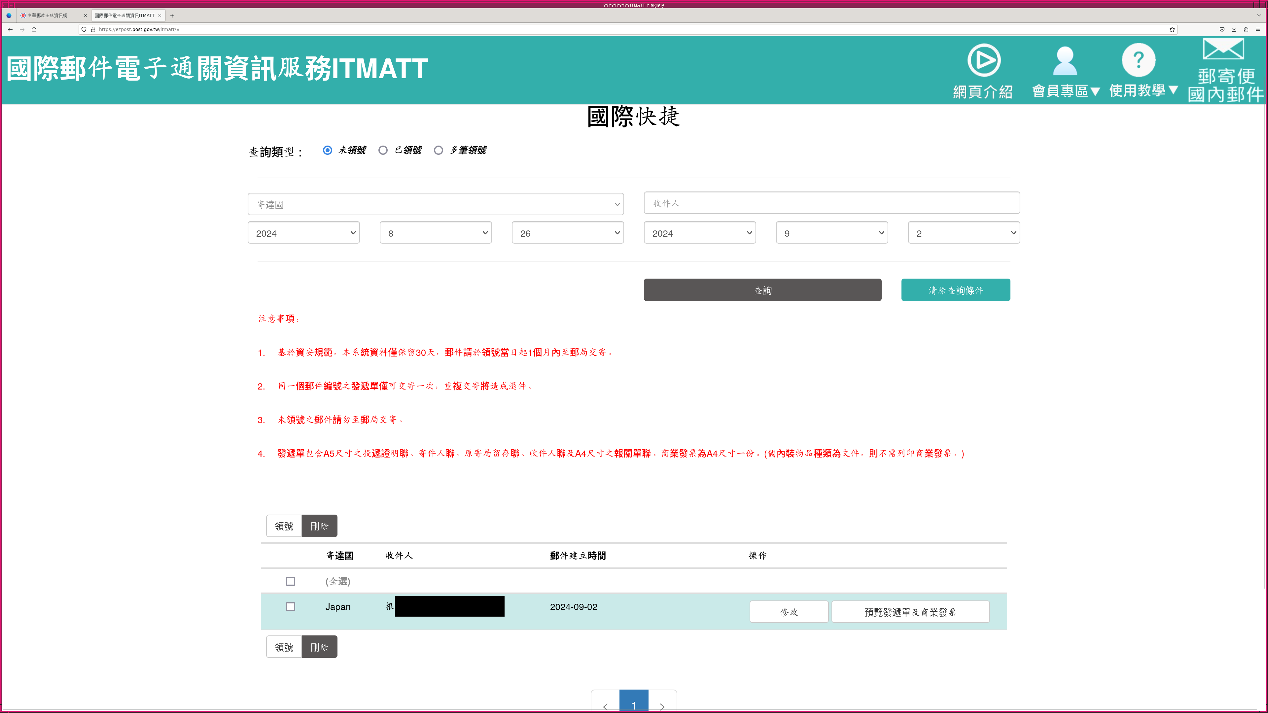Open a new browser tab
The height and width of the screenshot is (713, 1268).
click(x=172, y=16)
